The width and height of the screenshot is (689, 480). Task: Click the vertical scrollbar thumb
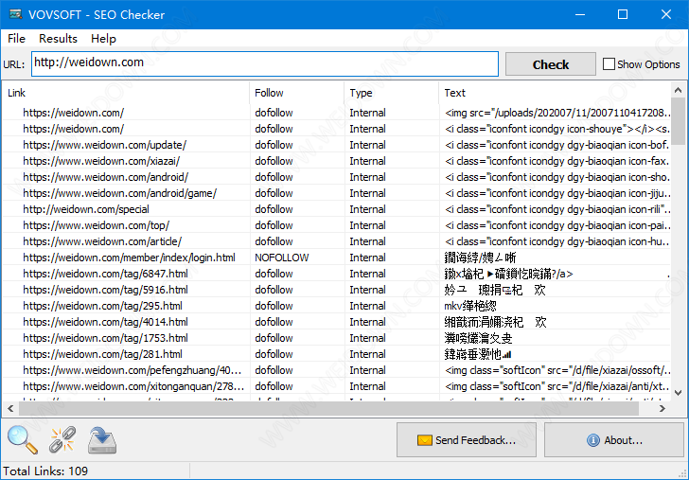click(x=678, y=121)
